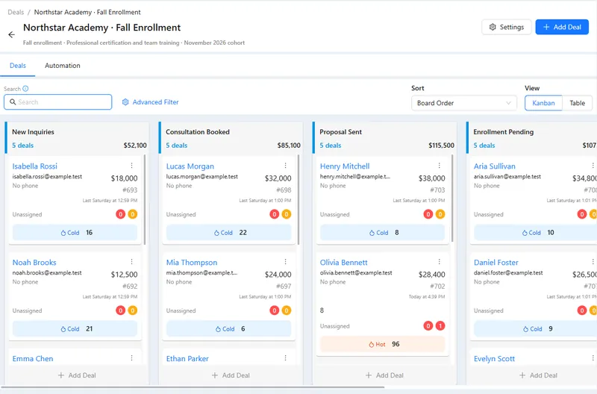Open Mia Thompson's three-dot menu
Screen dimensions: 597x394
click(x=286, y=261)
